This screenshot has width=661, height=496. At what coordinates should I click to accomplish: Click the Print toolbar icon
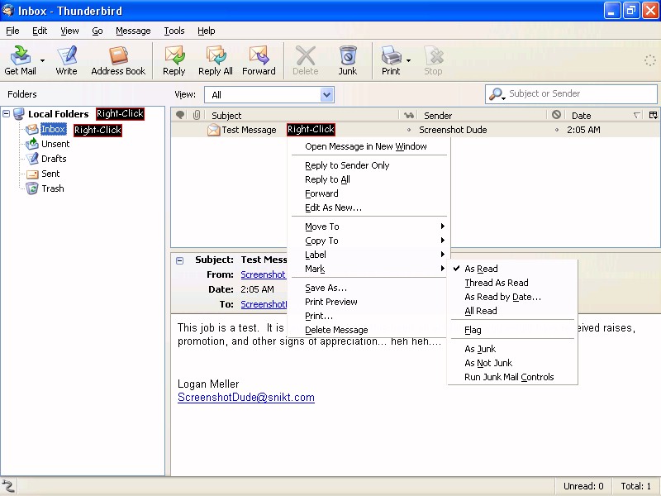click(391, 60)
